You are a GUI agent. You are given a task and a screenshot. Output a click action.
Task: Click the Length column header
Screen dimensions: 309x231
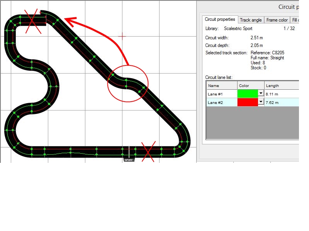pos(281,85)
